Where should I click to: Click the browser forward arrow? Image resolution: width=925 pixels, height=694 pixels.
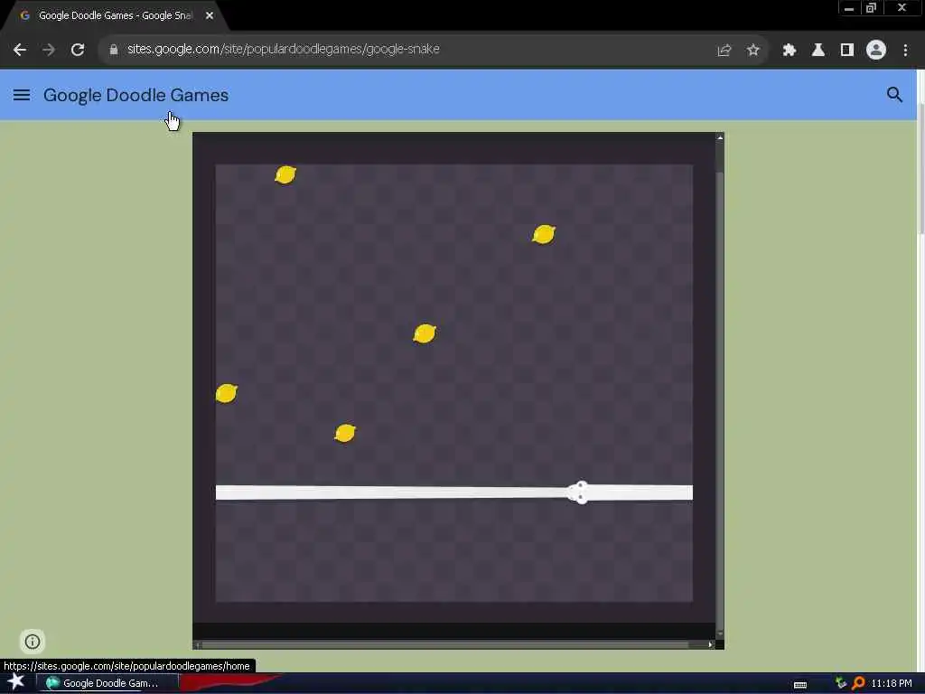tap(49, 50)
